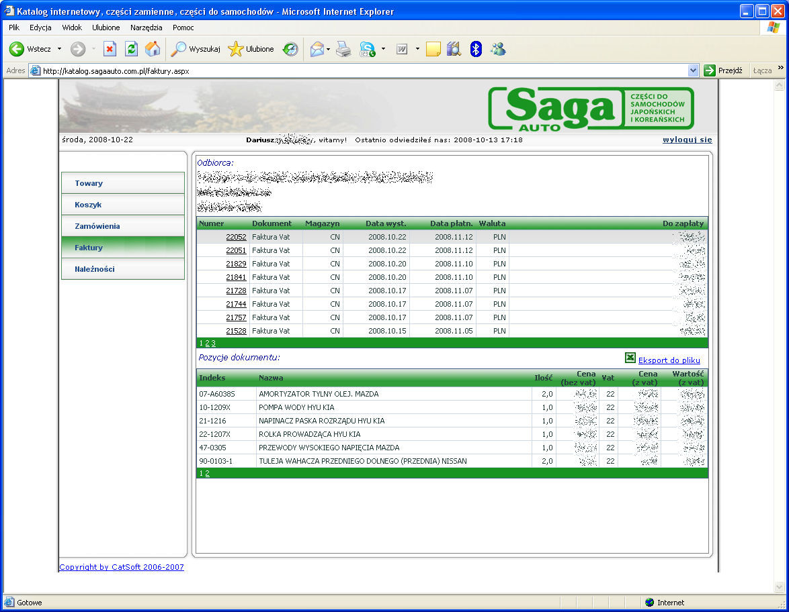The width and height of the screenshot is (789, 612).
Task: Open invoice number 21728
Action: click(x=236, y=291)
